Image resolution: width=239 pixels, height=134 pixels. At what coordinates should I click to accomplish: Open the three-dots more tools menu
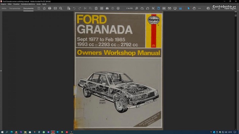point(199,8)
